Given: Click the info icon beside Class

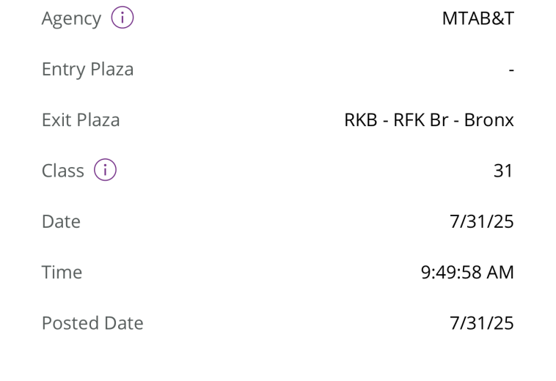Looking at the screenshot, I should click(x=105, y=171).
